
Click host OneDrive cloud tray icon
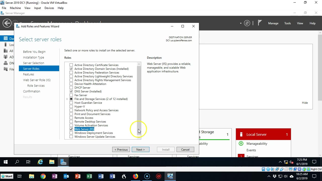(292, 176)
